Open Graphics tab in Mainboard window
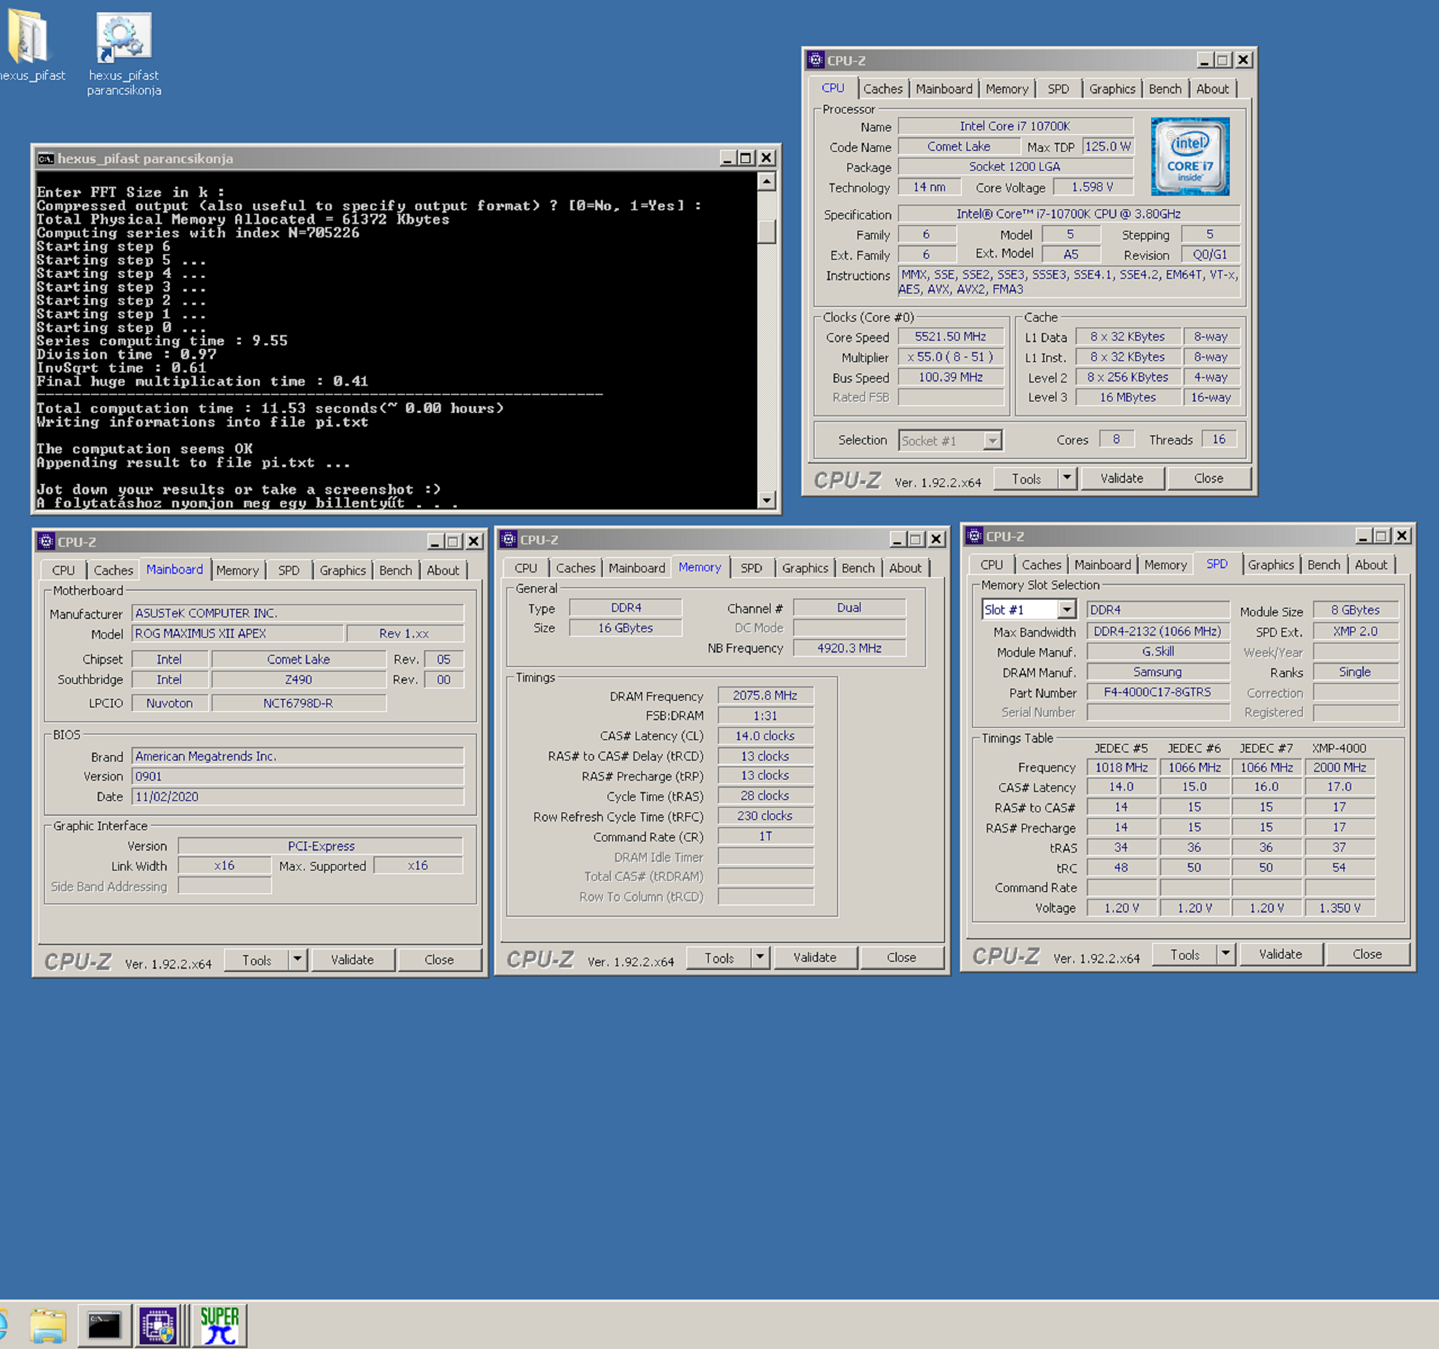 [x=343, y=570]
